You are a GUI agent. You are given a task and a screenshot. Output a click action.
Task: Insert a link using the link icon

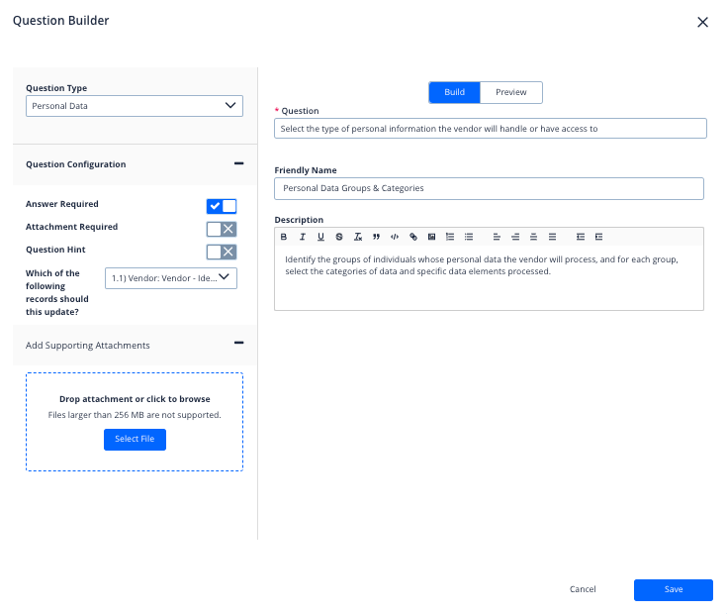click(413, 237)
